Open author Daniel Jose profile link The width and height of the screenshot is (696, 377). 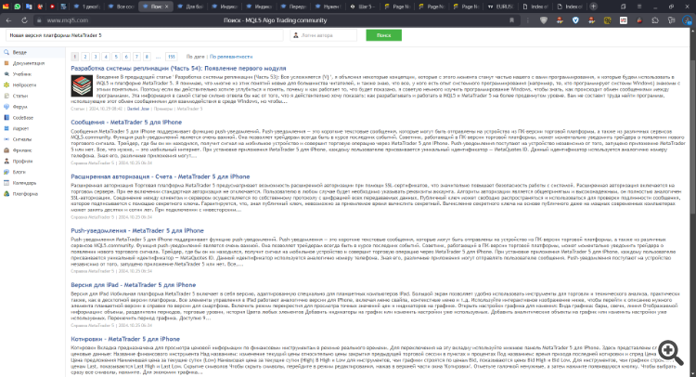(x=137, y=109)
